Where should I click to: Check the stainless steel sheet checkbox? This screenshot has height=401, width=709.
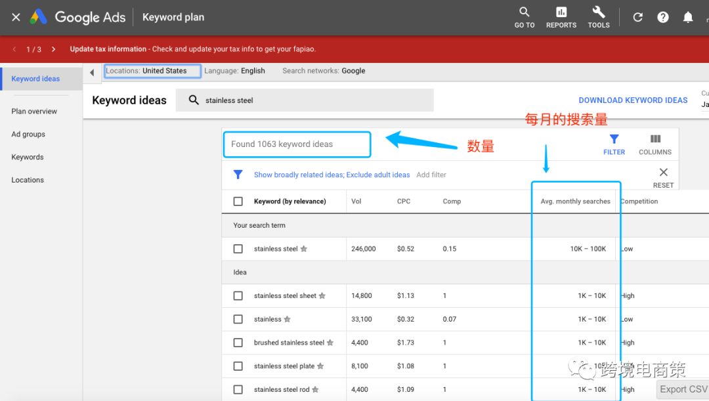238,296
